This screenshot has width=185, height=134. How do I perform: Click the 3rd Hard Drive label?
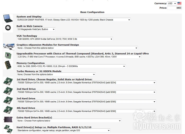[x=26, y=98]
